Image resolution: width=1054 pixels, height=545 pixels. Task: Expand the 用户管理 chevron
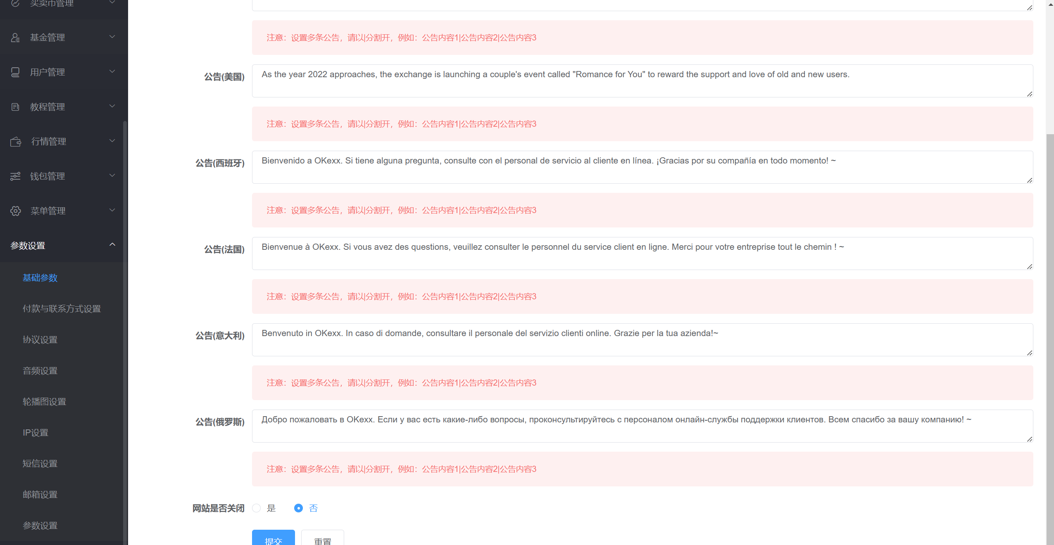click(x=112, y=71)
